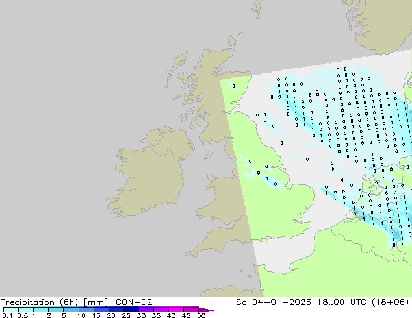Click the '10' legend value

tap(81, 315)
